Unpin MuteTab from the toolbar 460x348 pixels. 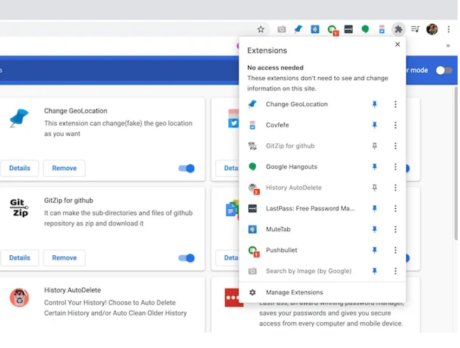point(374,230)
